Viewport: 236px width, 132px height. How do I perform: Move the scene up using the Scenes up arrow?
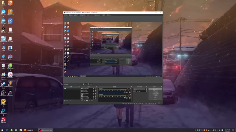point(70,101)
